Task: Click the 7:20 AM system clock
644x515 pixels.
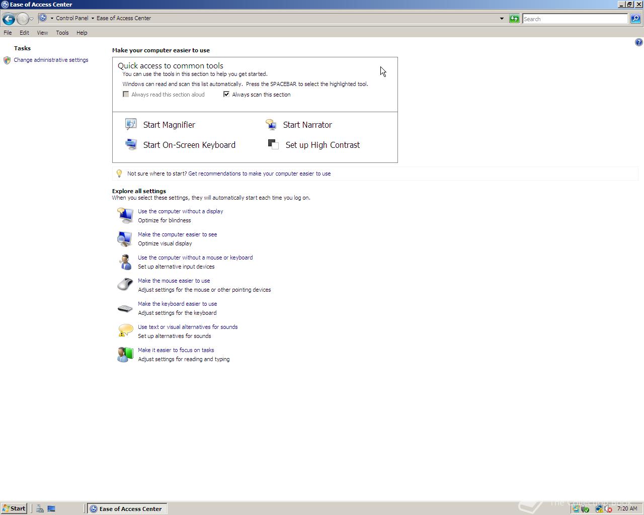Action: 627,508
